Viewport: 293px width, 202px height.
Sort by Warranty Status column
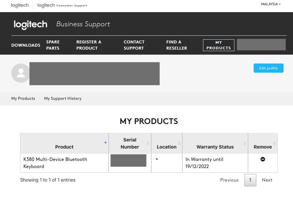click(x=215, y=144)
